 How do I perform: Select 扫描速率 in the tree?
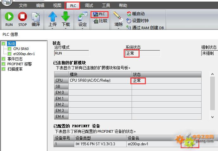click(x=15, y=69)
